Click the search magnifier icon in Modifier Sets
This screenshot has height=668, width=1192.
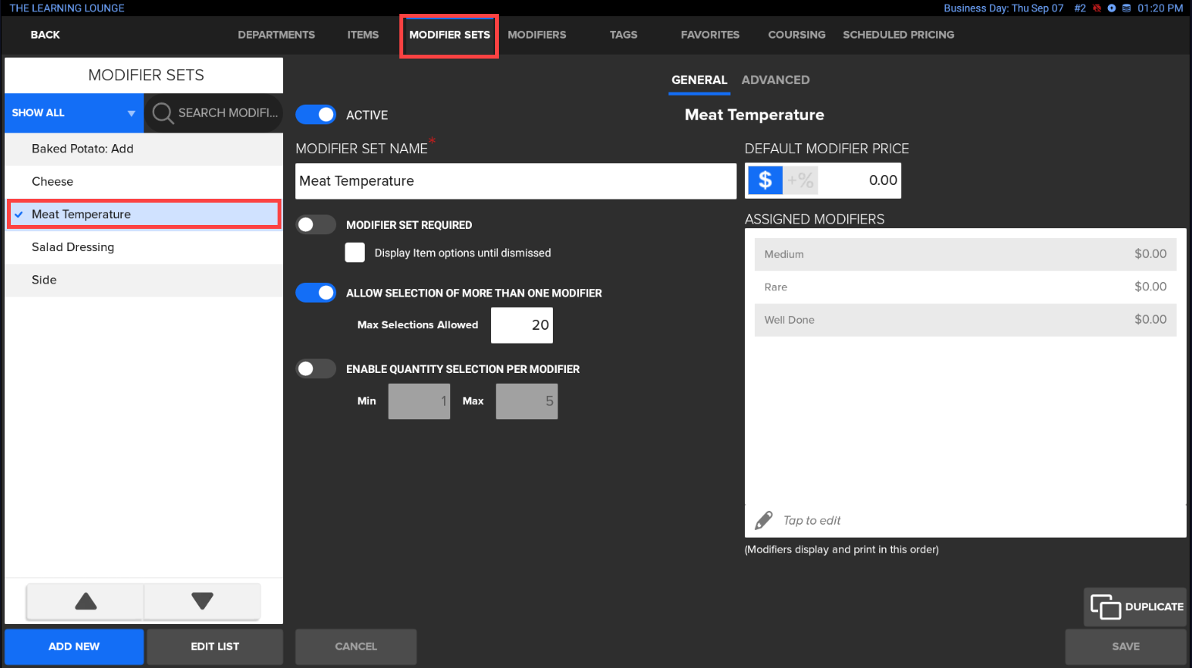pyautogui.click(x=162, y=113)
